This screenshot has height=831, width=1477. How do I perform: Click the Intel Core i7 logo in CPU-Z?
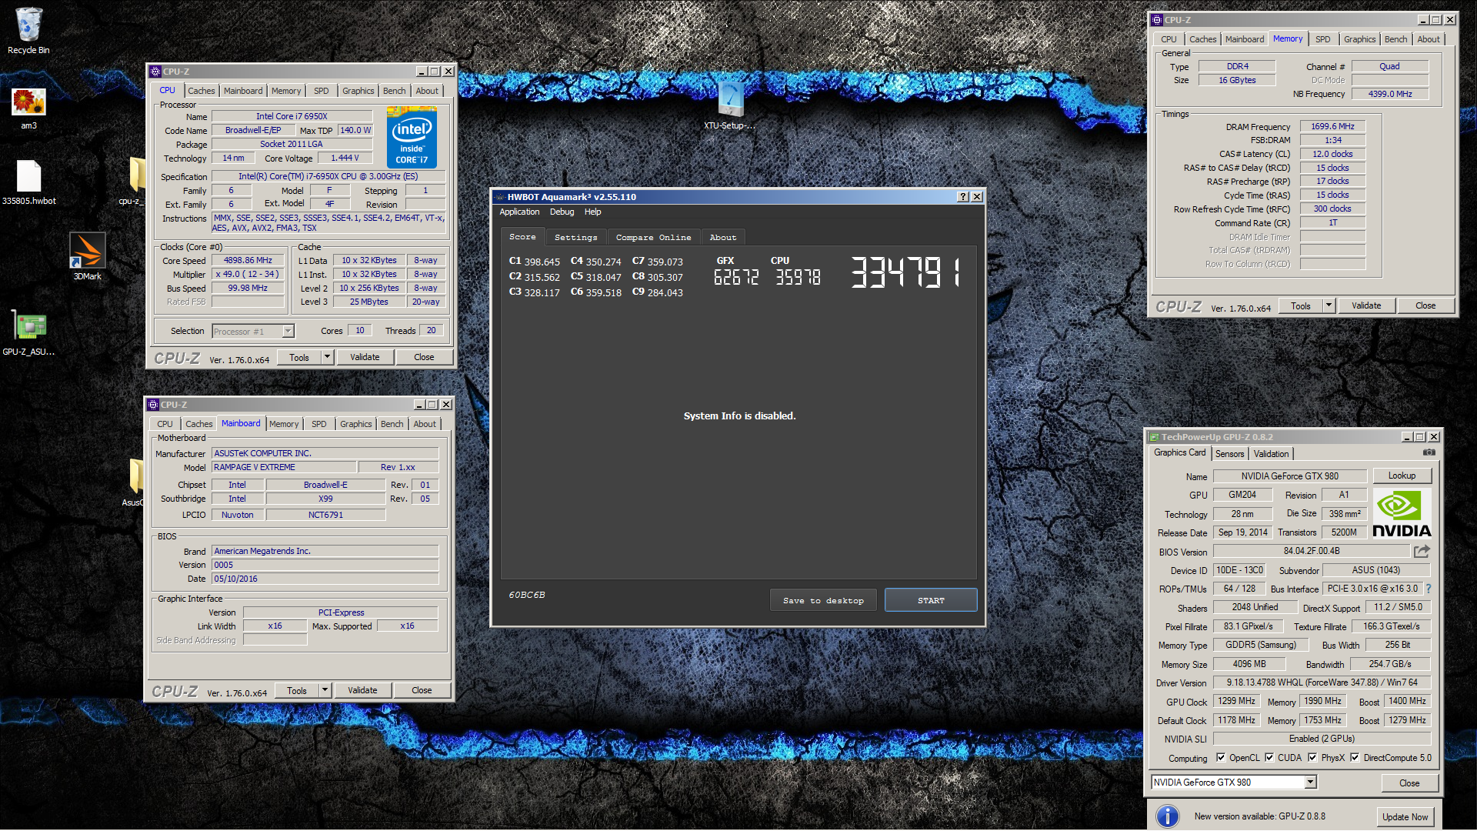coord(412,139)
